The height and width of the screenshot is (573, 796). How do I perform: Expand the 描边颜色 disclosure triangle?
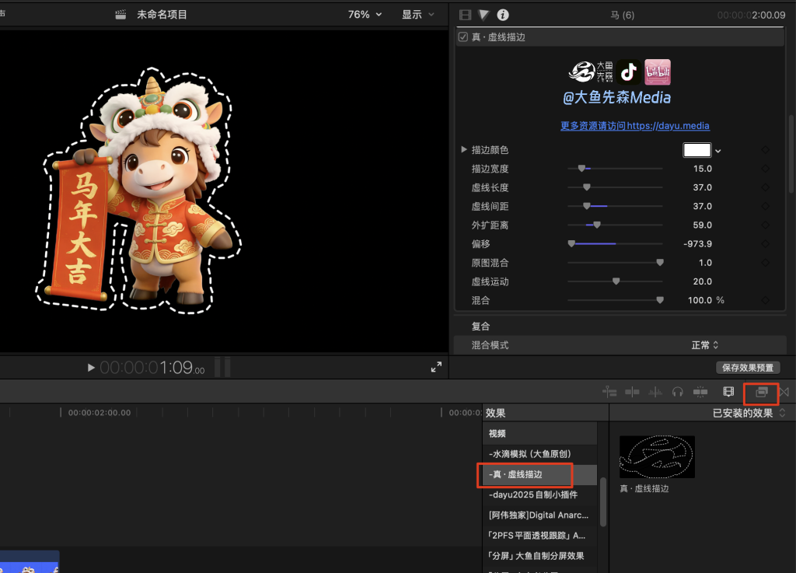(x=465, y=150)
